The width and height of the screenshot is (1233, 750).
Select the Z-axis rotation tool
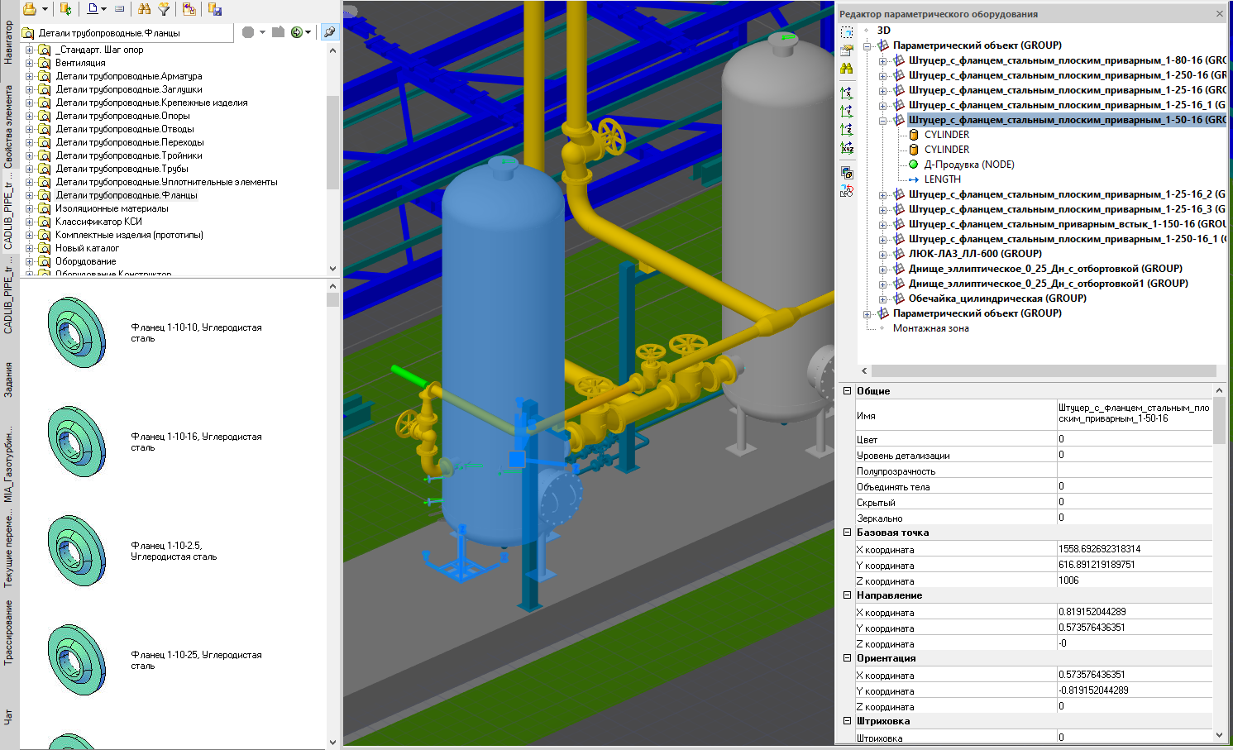[847, 130]
